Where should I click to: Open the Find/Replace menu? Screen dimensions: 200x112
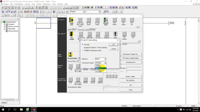coord(19,4)
